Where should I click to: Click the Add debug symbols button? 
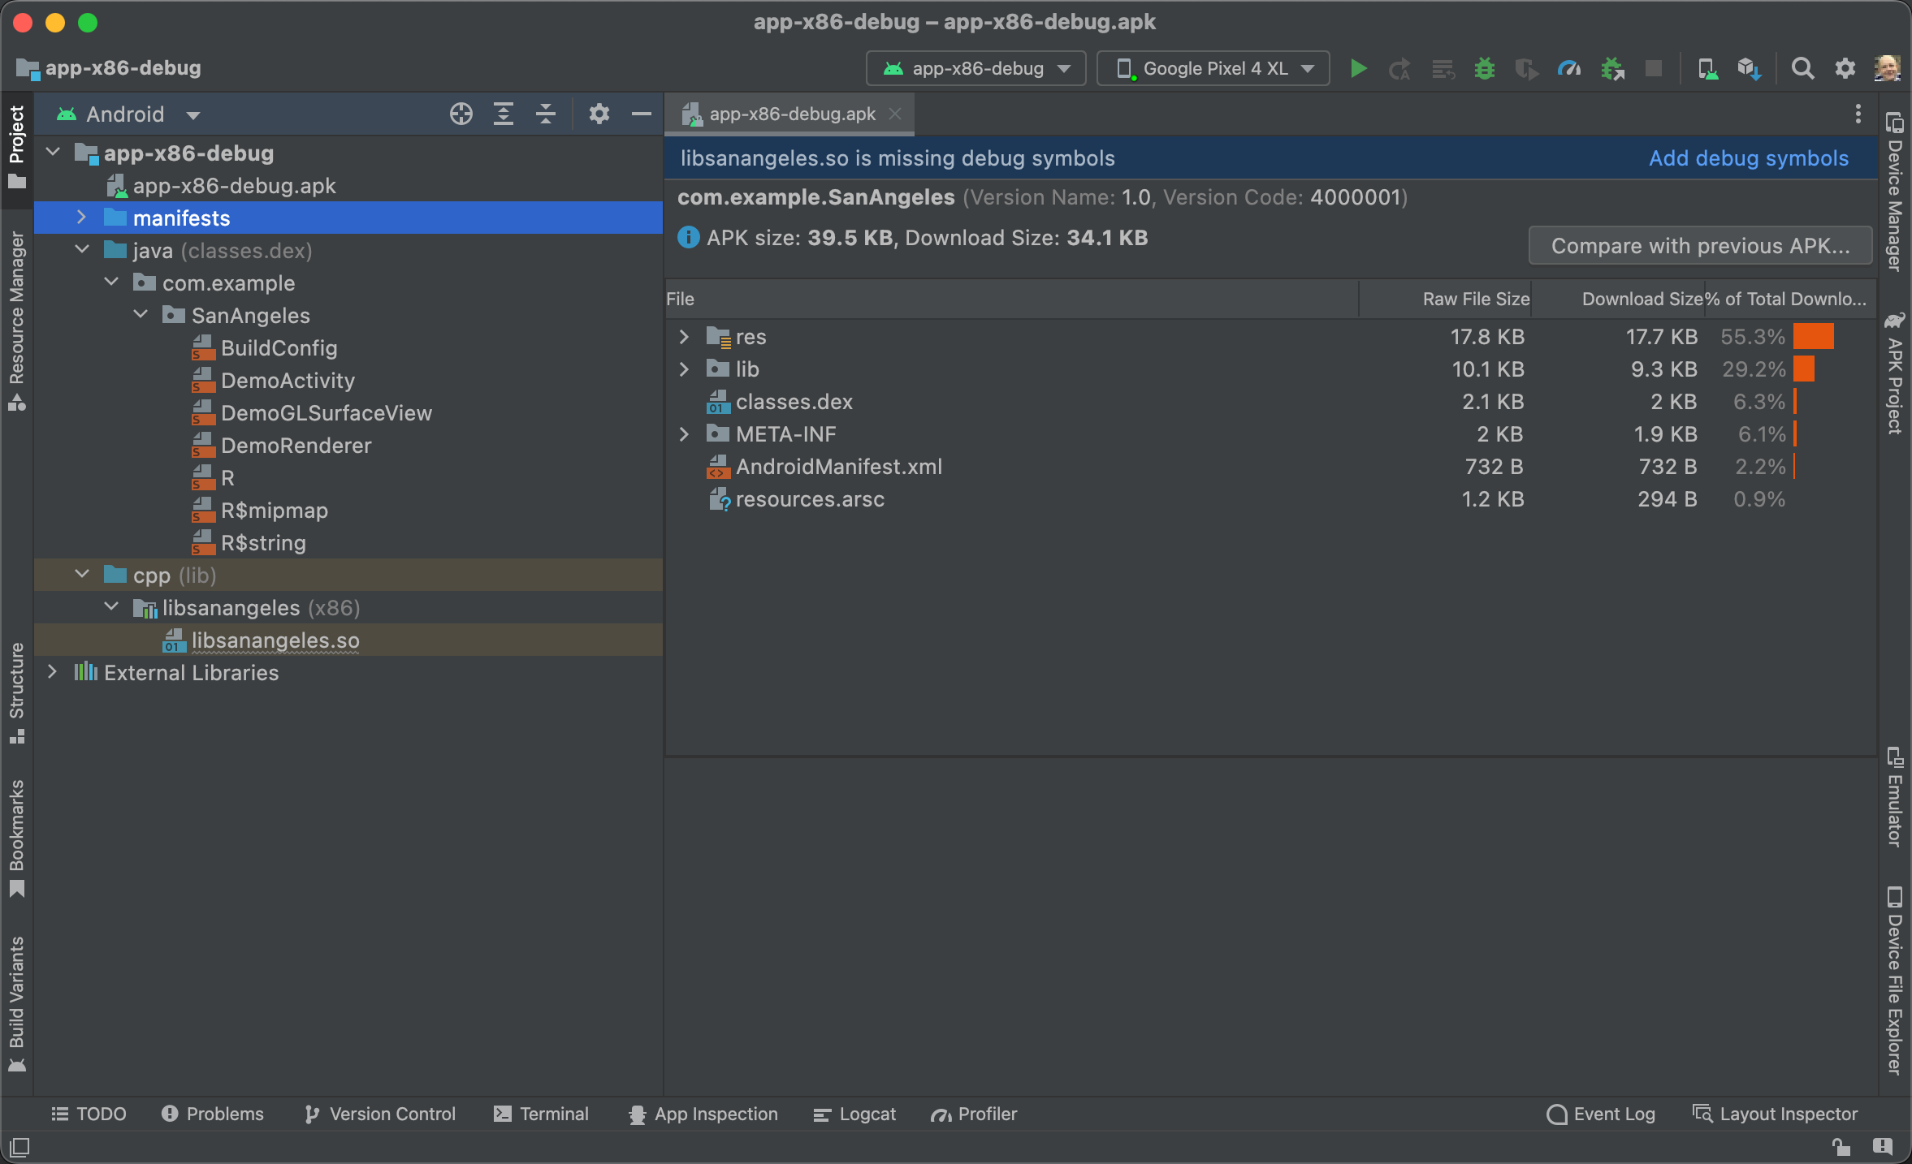point(1750,158)
